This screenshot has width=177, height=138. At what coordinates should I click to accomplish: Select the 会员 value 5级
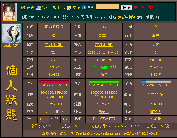(54, 52)
